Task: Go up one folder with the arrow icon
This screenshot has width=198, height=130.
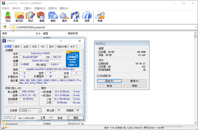Action: tap(5, 27)
